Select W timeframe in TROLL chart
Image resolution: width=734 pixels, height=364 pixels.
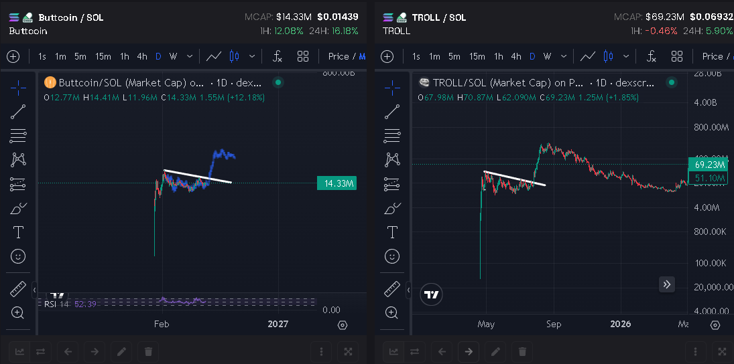coord(547,56)
